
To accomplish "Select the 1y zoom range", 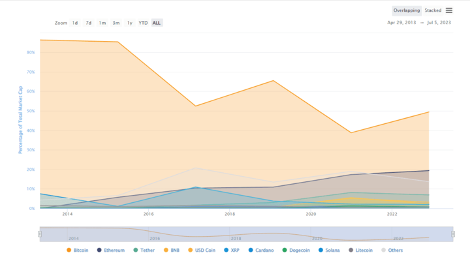I will point(129,23).
